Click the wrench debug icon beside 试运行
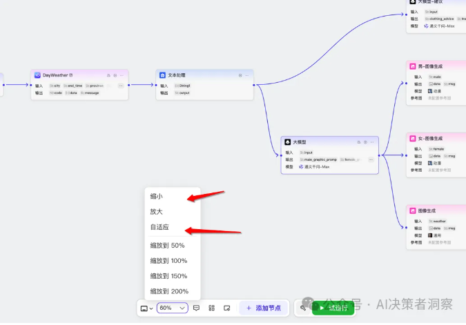466x325 pixels. (x=303, y=308)
